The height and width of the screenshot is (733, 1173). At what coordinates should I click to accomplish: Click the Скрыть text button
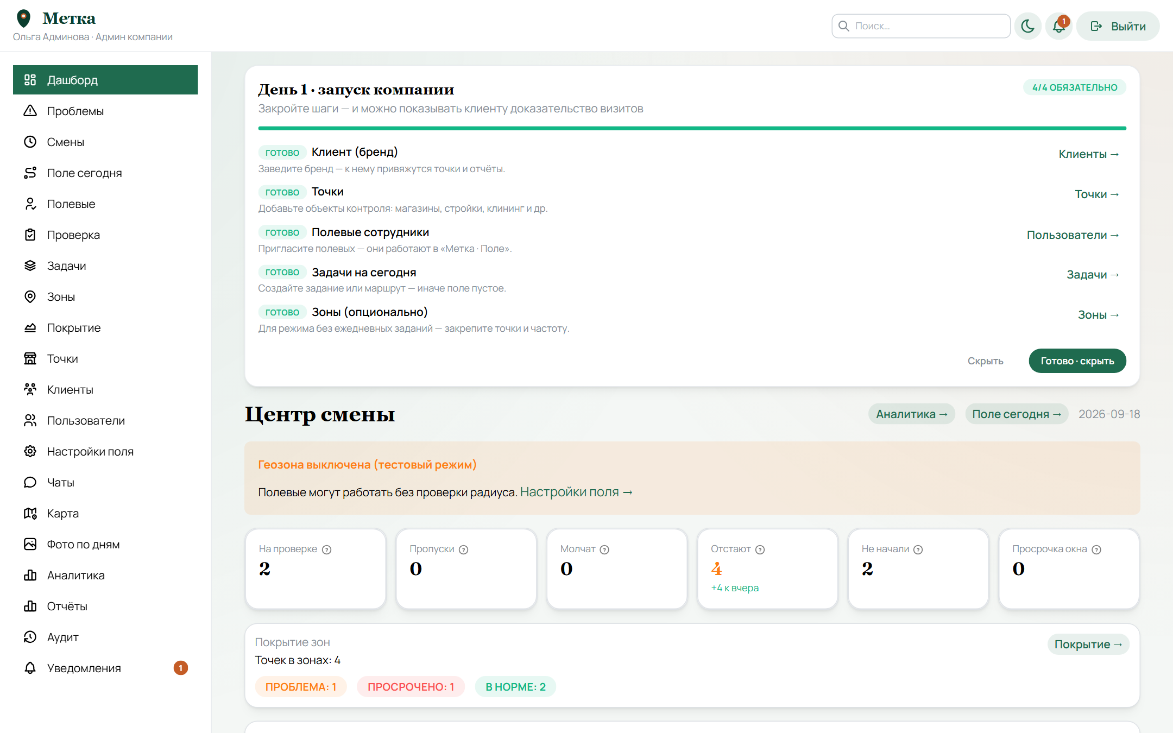pos(985,361)
